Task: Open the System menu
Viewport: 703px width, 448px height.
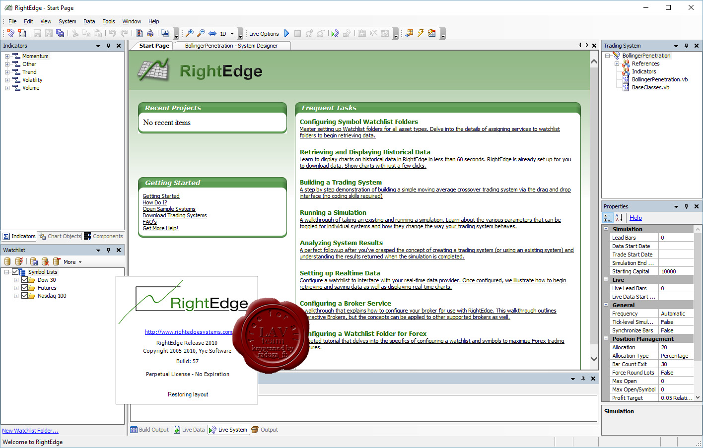Action: click(67, 21)
